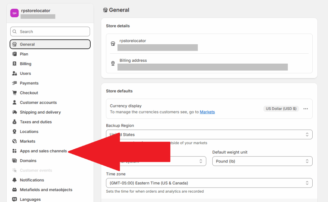Screen dimensions: 328x202
Task: Click the settings Search field
Action: click(x=50, y=31)
